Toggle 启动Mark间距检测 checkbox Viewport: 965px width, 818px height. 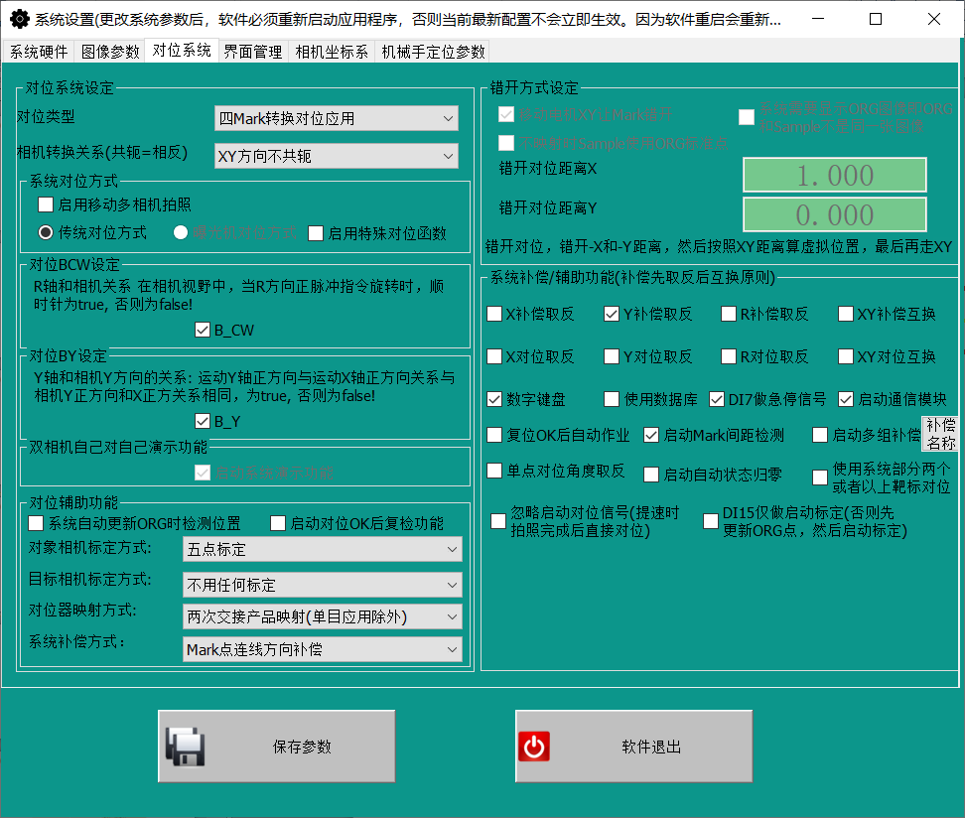coord(651,435)
